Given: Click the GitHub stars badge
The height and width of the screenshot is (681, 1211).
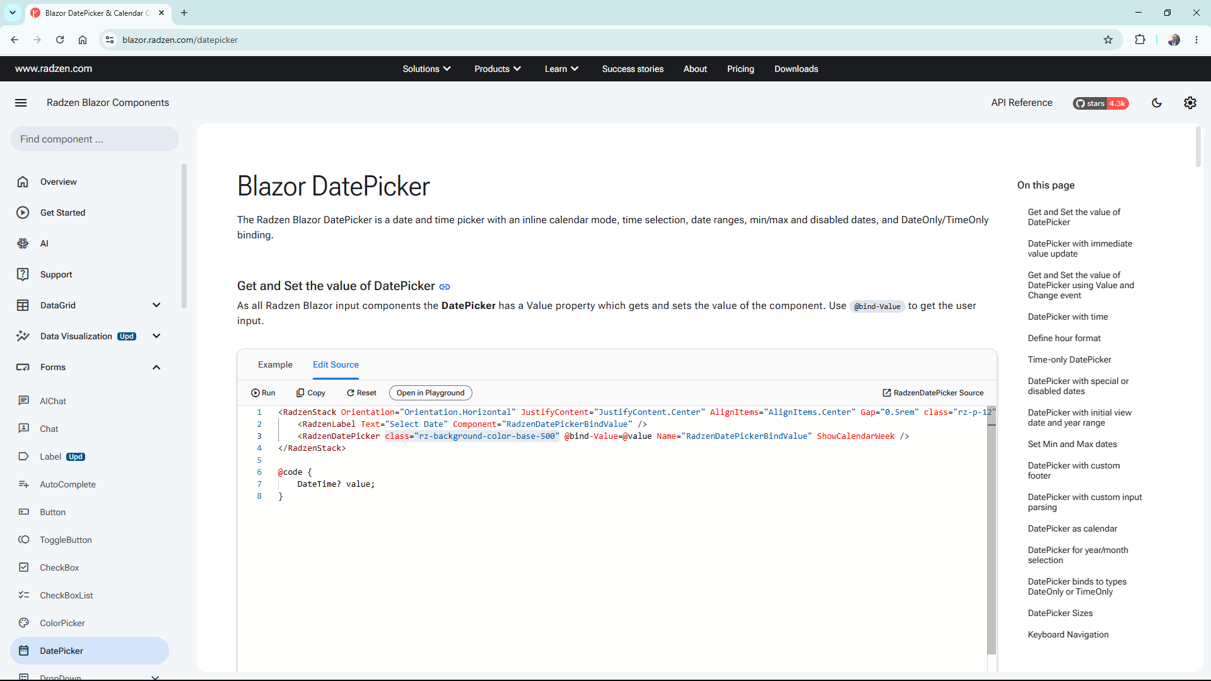Looking at the screenshot, I should coord(1101,103).
